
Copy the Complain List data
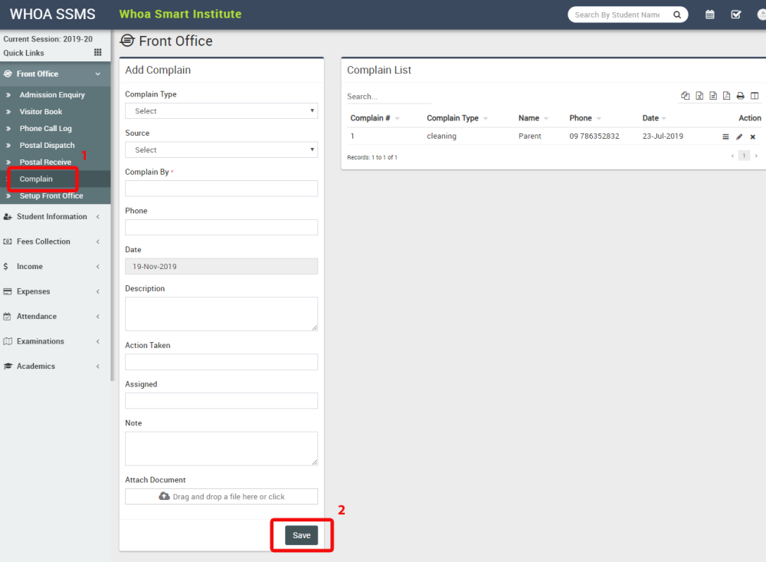point(686,95)
